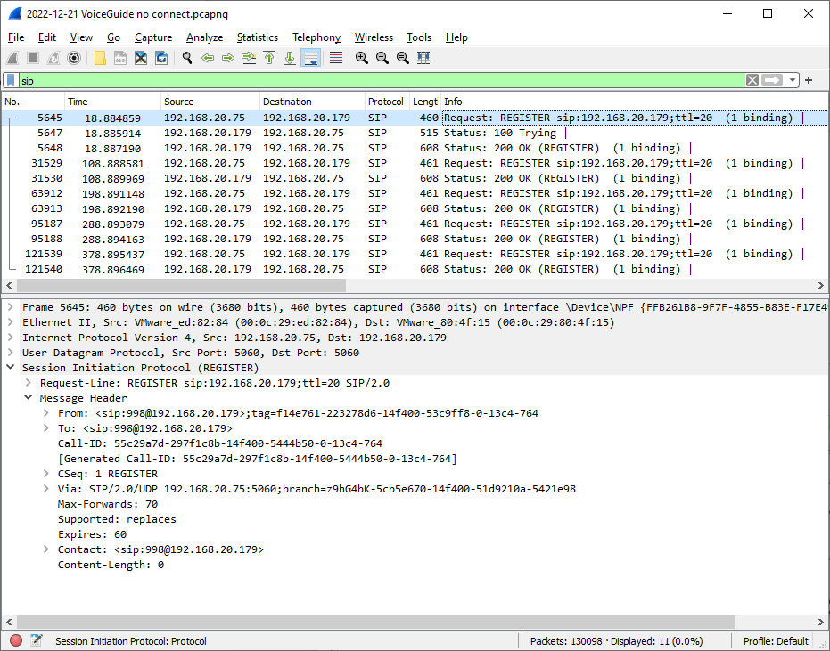The width and height of the screenshot is (830, 651).
Task: Jump to the last packet icon
Action: click(x=290, y=58)
